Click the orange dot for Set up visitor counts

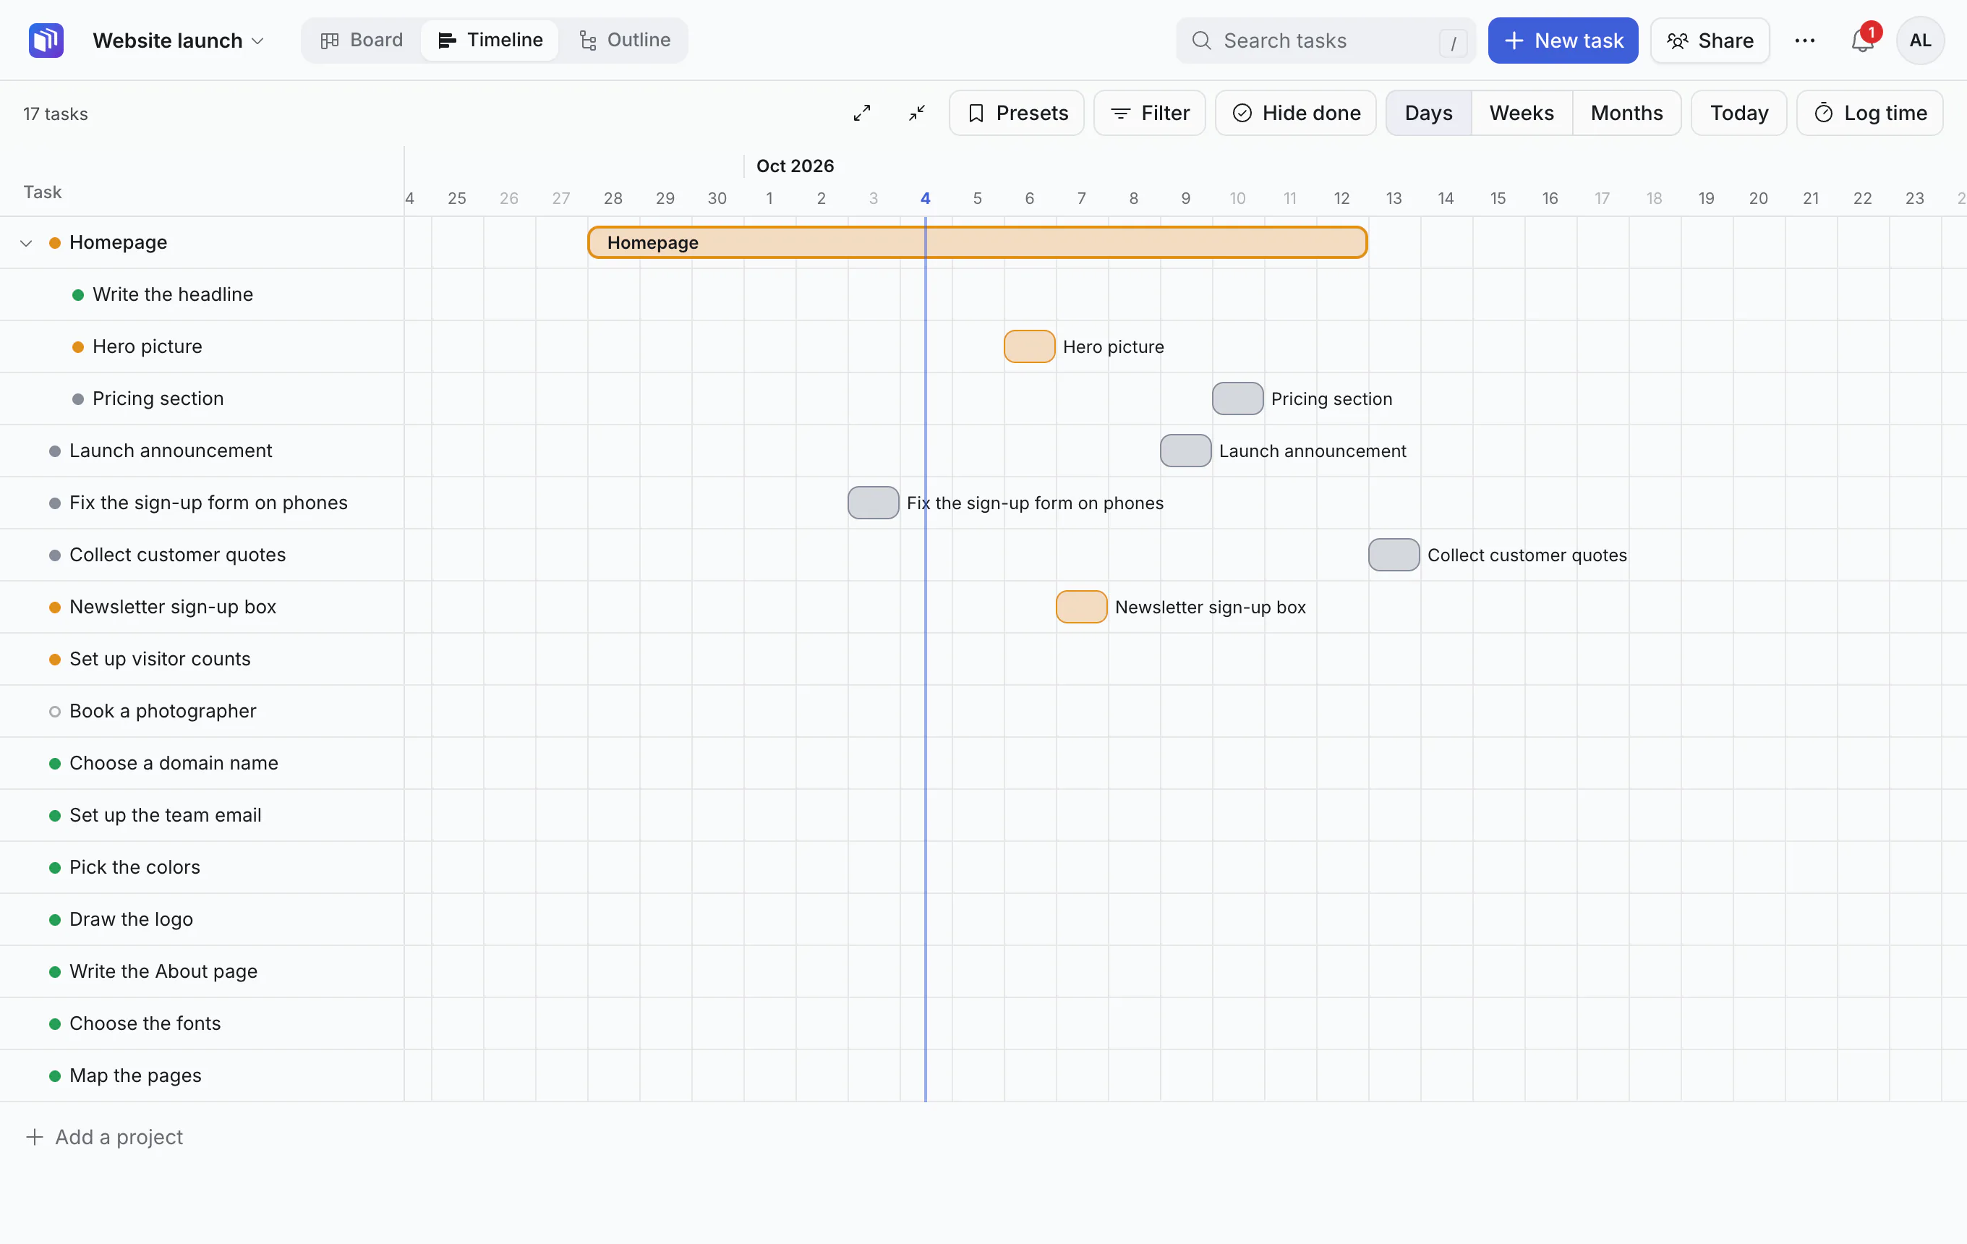[55, 659]
